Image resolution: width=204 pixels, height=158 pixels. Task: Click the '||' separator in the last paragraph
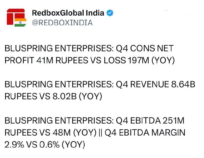click(x=100, y=132)
